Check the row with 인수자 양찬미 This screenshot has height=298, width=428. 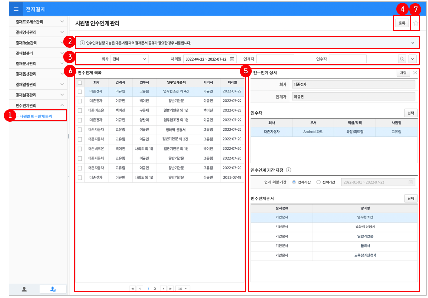[x=80, y=120]
